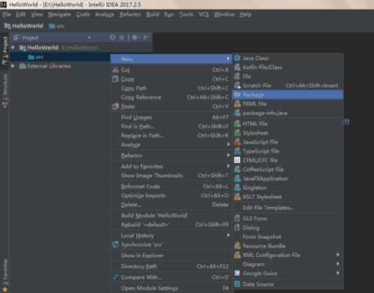
Task: Click the Singleton template icon
Action: [x=237, y=188]
